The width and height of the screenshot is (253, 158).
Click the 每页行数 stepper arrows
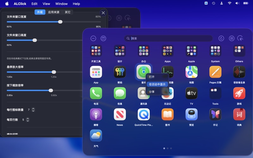pos(28,120)
